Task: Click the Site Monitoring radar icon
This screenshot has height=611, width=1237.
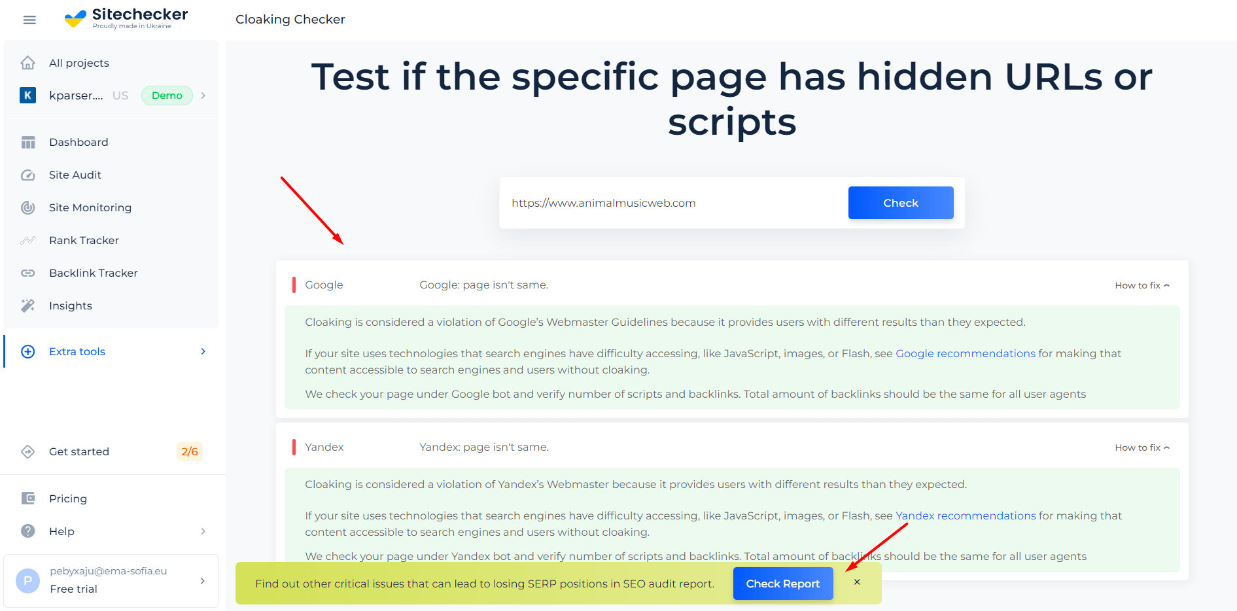Action: [x=27, y=207]
